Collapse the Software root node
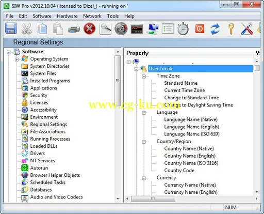The height and width of the screenshot is (214, 264). tap(9, 52)
